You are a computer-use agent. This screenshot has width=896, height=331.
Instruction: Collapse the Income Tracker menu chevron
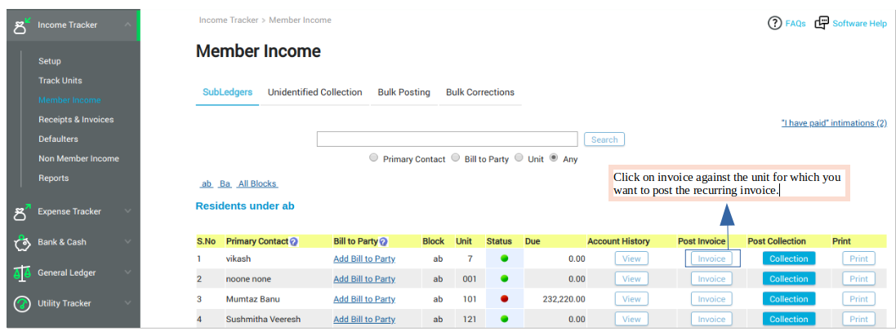[127, 24]
